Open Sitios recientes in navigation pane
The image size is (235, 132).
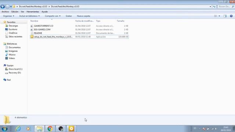point(15,37)
